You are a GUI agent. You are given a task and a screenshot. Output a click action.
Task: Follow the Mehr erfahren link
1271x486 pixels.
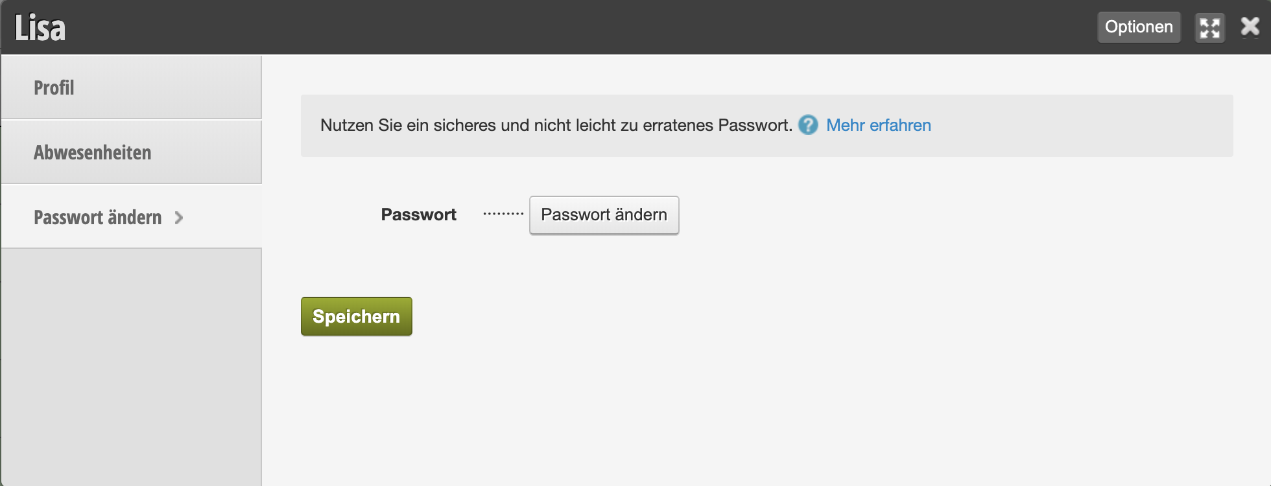[878, 125]
